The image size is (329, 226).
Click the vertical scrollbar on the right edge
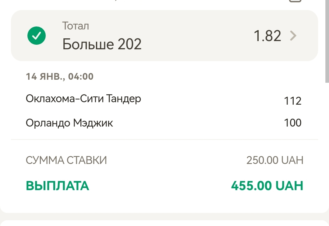pos(327,41)
